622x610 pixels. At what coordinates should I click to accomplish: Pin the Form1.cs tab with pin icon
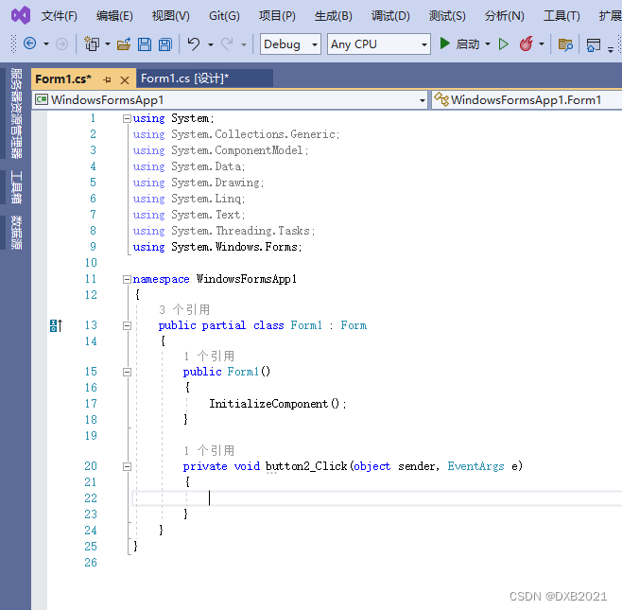tap(107, 79)
